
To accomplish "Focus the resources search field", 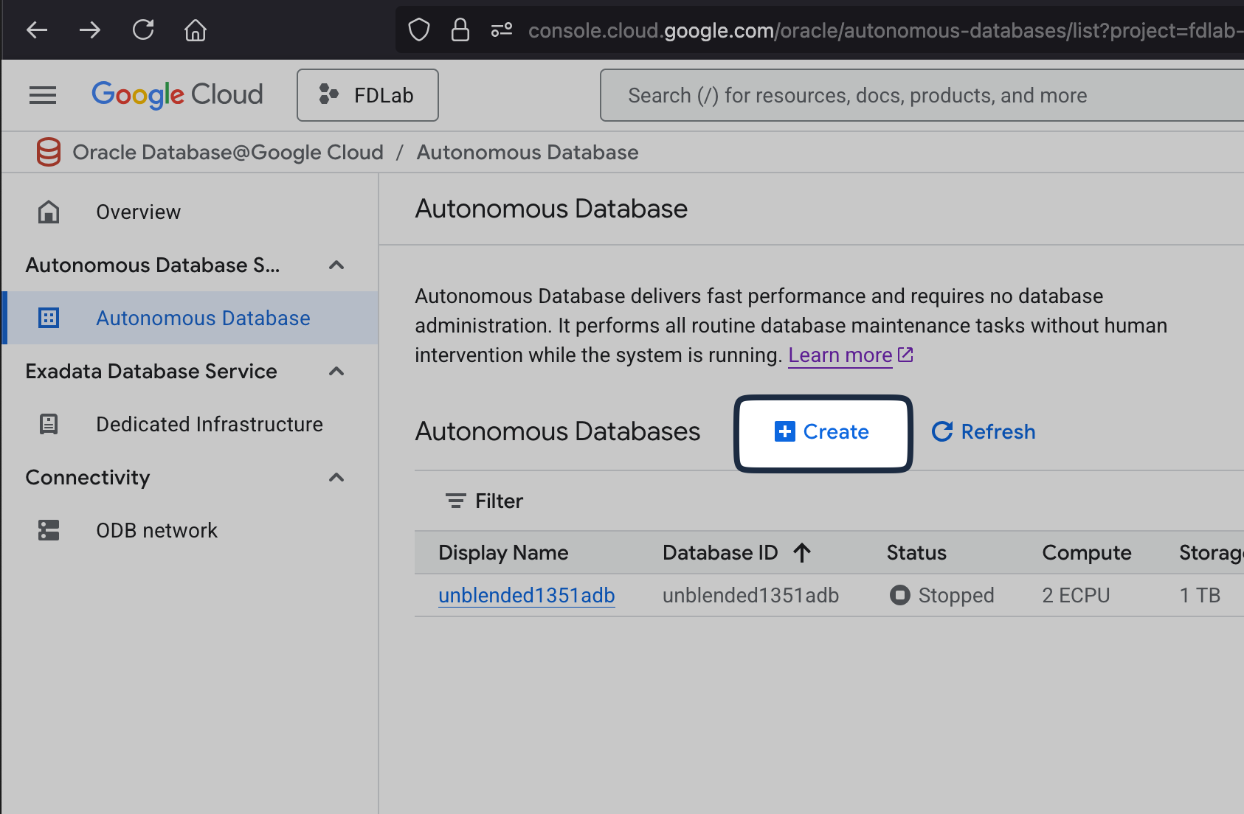I will pos(922,95).
